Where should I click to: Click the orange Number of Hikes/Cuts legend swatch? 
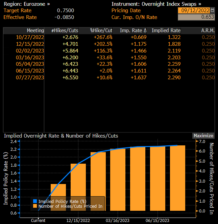point(35,206)
